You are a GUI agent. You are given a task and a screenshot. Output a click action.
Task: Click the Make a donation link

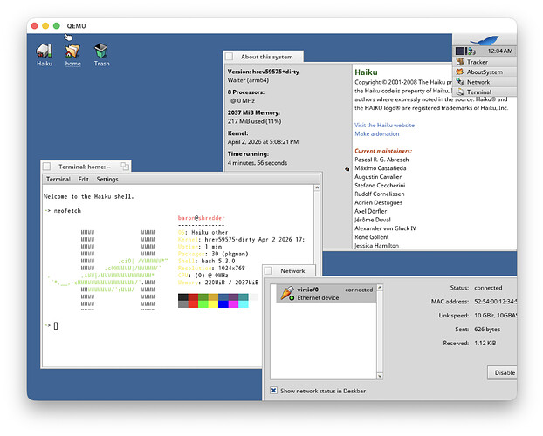pos(376,134)
